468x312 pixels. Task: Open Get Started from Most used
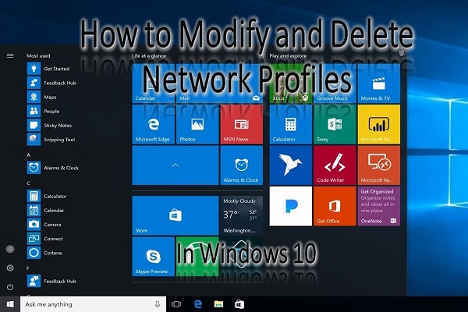(48, 69)
